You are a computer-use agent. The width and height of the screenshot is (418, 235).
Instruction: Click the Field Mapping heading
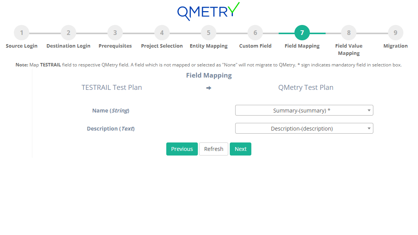209,75
